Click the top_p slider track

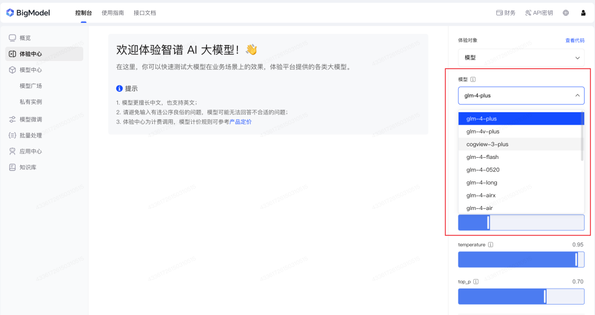click(521, 296)
